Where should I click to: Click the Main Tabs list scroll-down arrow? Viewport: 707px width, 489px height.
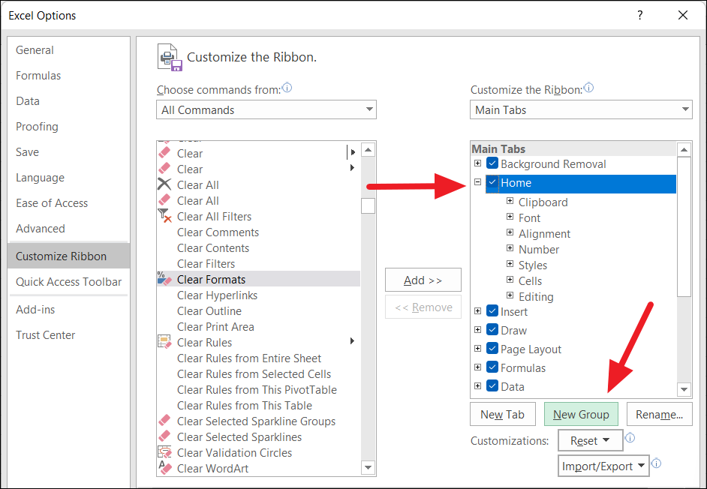coord(684,389)
